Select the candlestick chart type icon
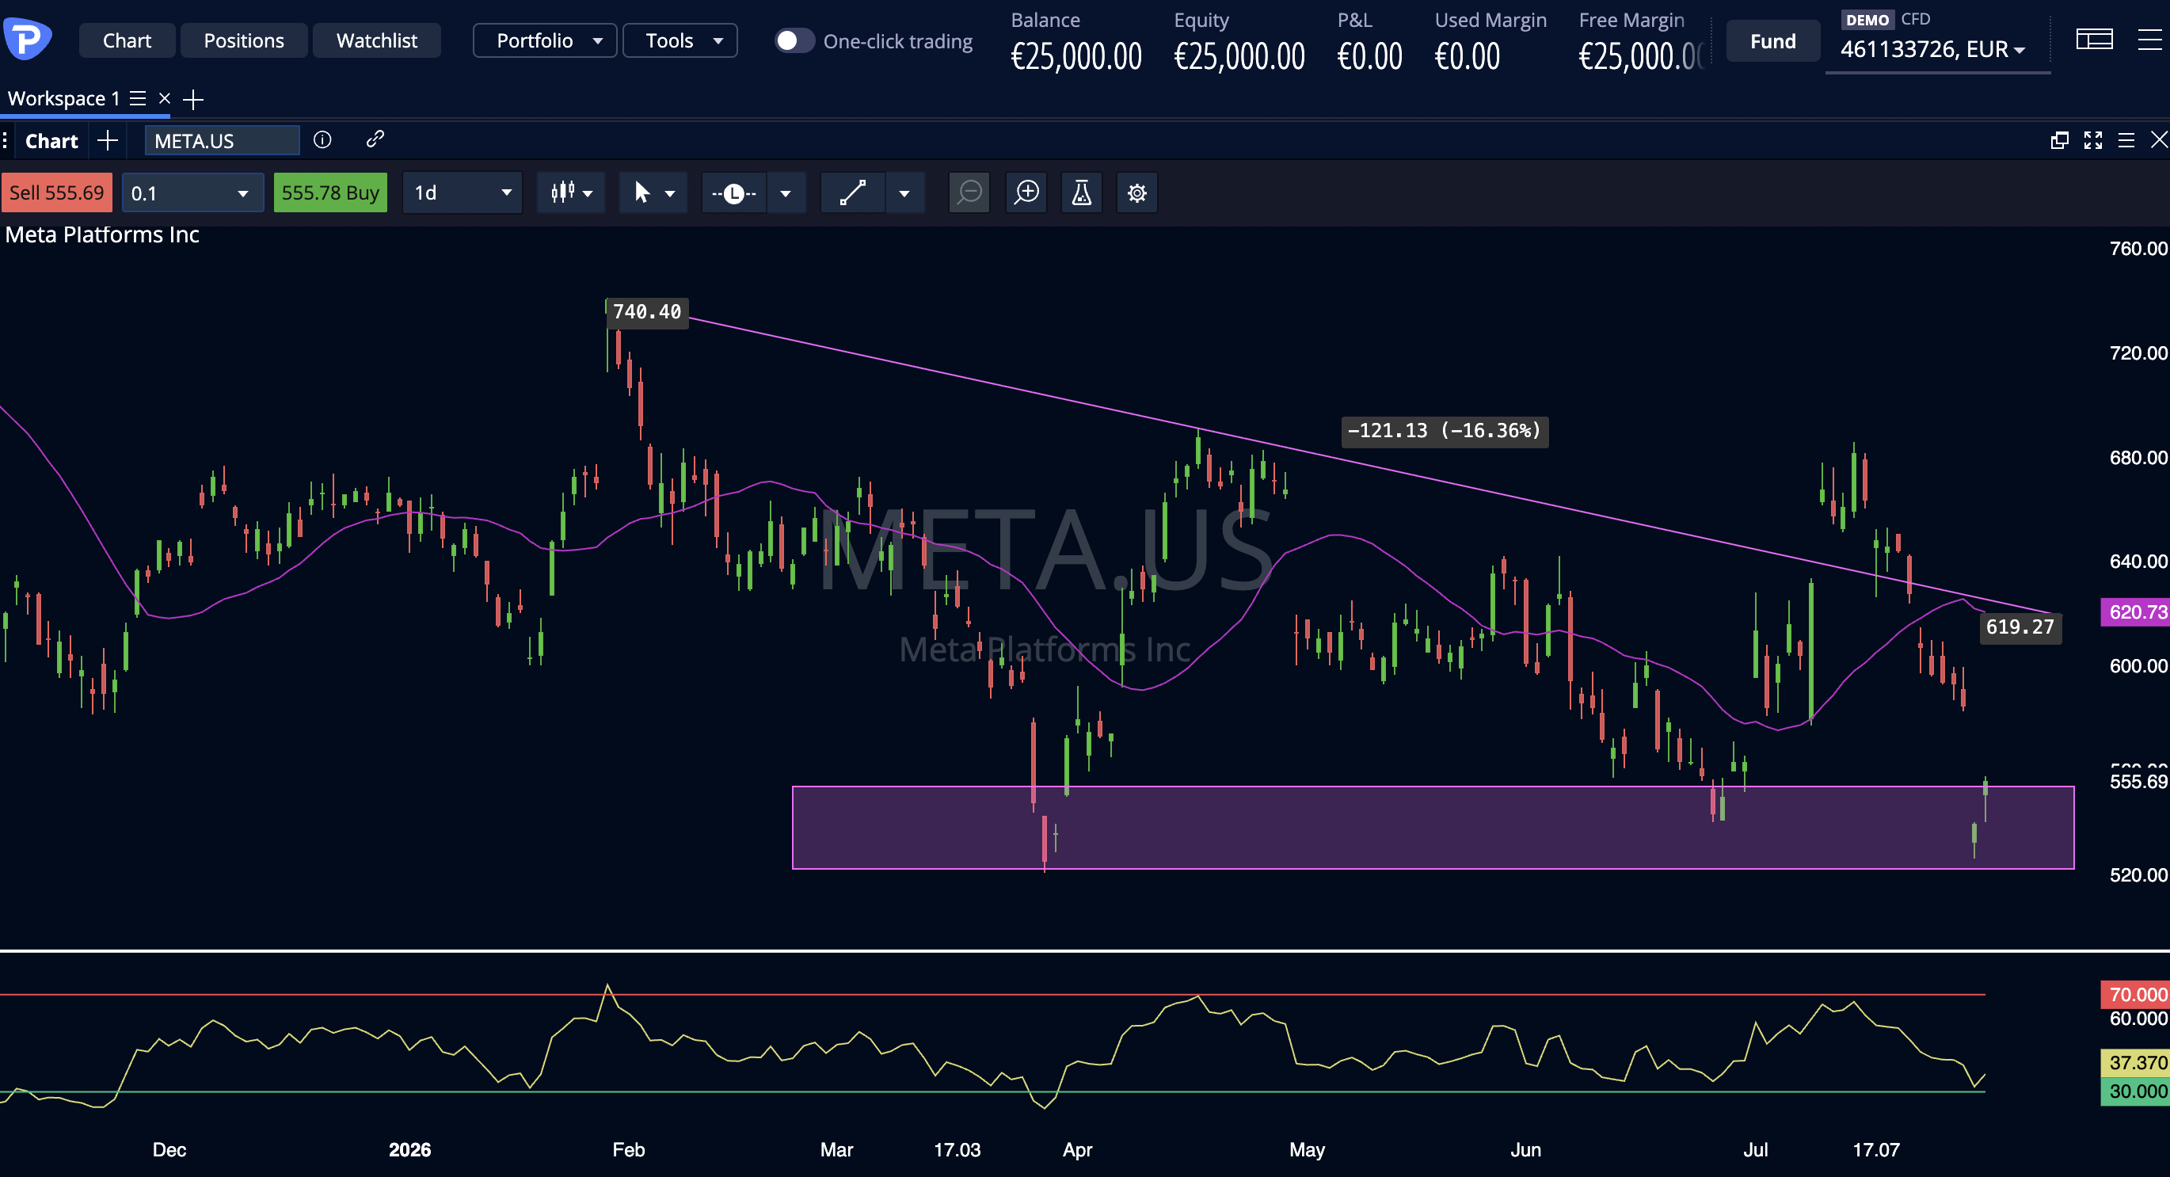 (563, 193)
